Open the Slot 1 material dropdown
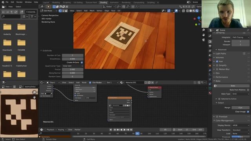The width and height of the screenshot is (251, 141). pyautogui.click(x=112, y=83)
